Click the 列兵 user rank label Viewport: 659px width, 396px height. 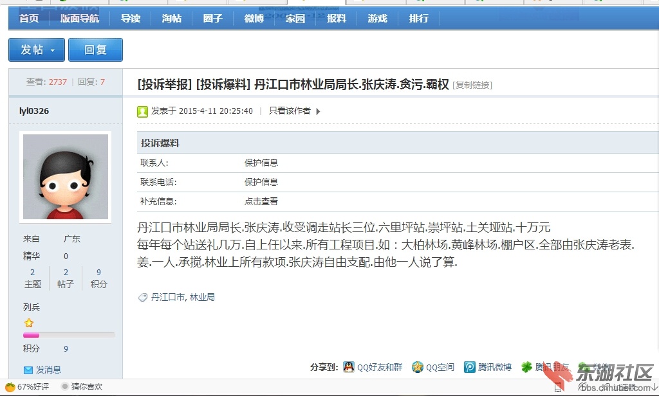pyautogui.click(x=32, y=307)
